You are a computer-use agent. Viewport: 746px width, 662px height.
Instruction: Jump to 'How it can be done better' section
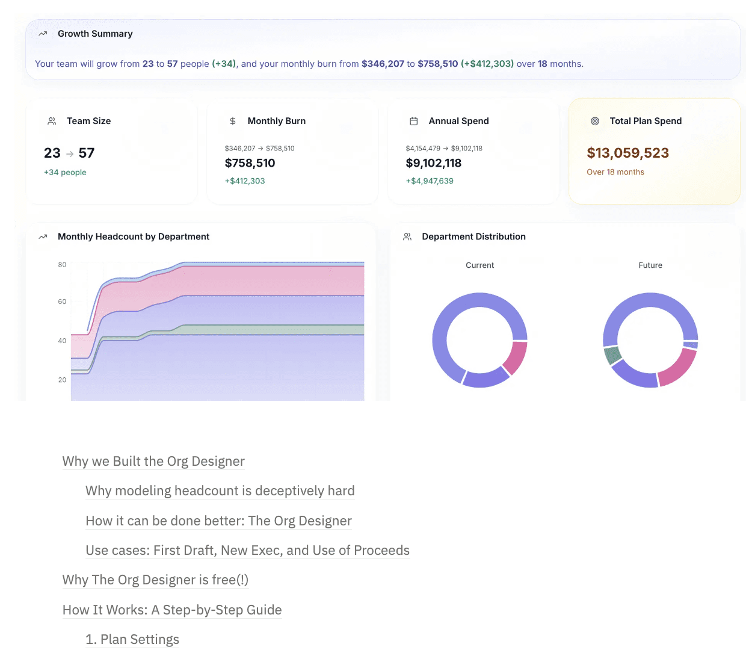[218, 521]
